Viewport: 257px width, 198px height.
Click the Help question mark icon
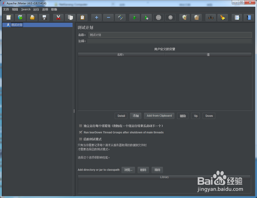[249, 17]
